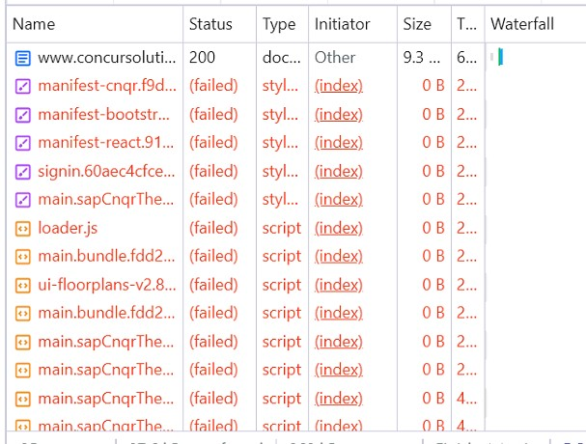586x444 pixels.
Task: Select the www.concursoluti document request name
Action: point(107,58)
